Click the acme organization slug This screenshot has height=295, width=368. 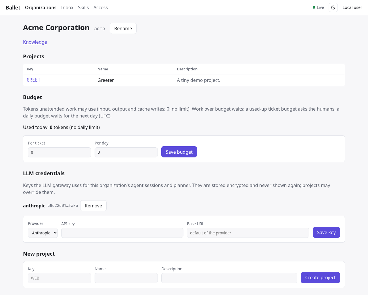click(x=99, y=29)
